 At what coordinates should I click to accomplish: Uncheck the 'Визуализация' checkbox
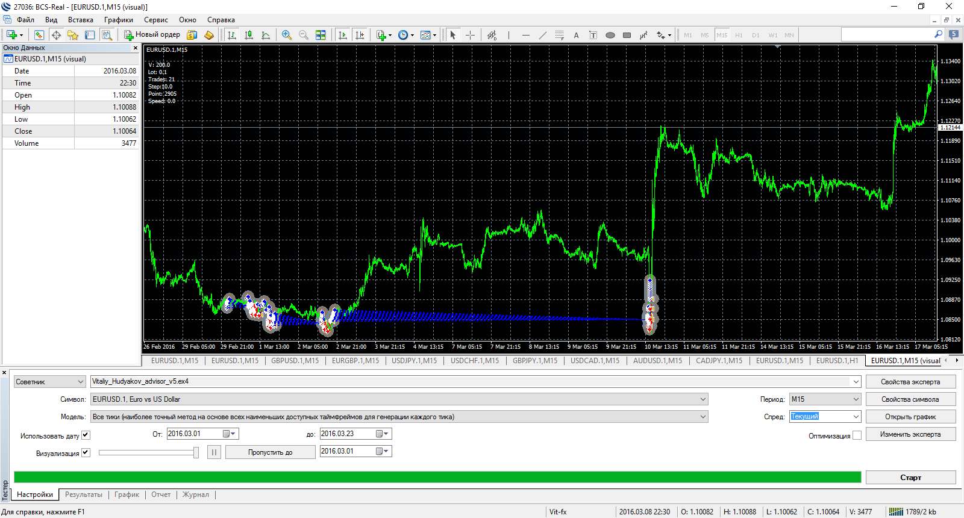point(86,452)
